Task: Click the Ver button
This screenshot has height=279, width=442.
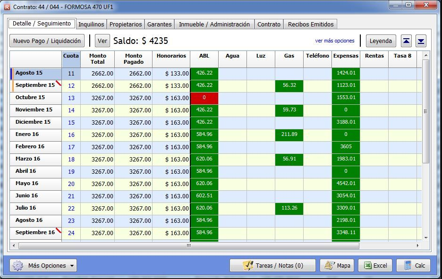Action: pyautogui.click(x=102, y=41)
